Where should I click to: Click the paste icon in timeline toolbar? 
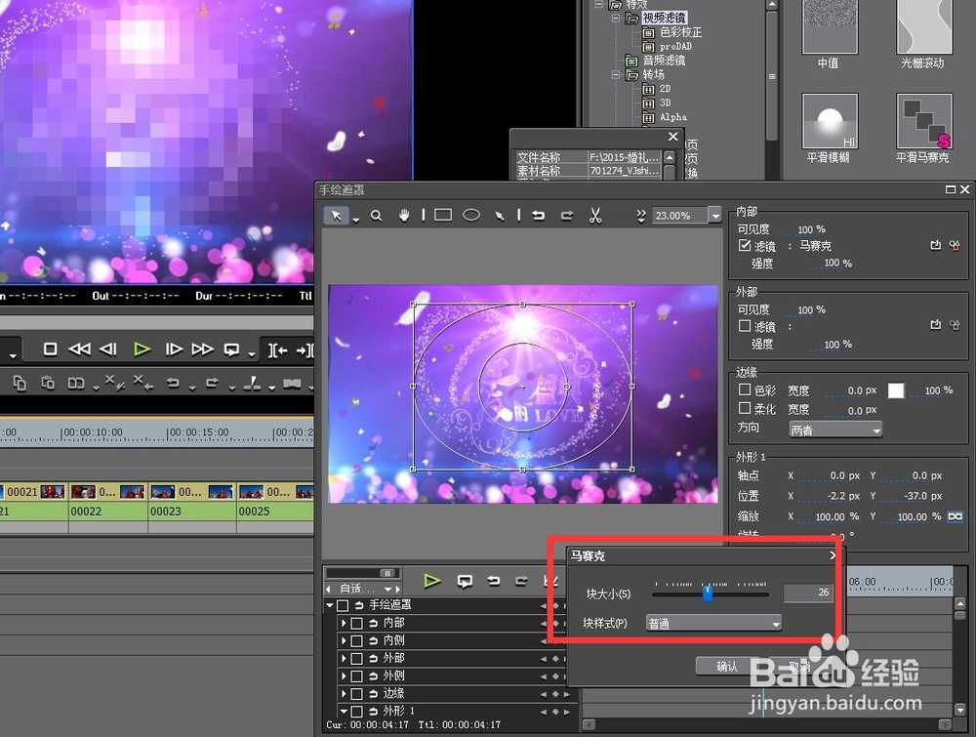(x=48, y=383)
